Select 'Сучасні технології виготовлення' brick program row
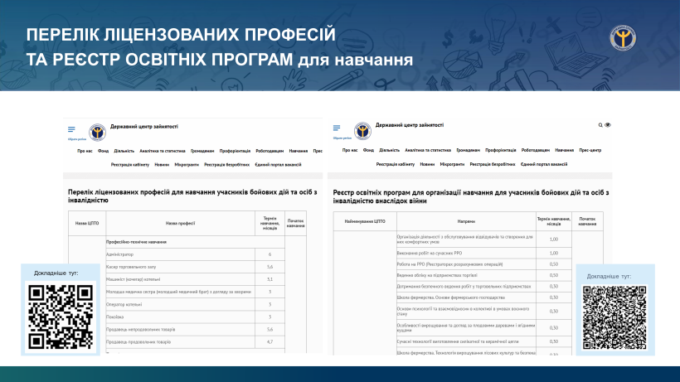Image resolution: width=680 pixels, height=382 pixels. click(x=484, y=341)
